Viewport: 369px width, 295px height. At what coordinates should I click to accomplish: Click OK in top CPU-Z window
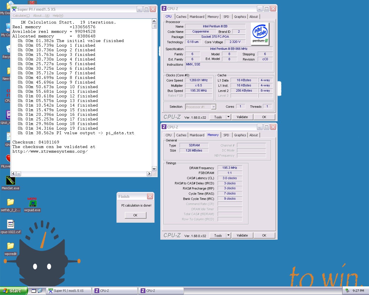(264, 117)
